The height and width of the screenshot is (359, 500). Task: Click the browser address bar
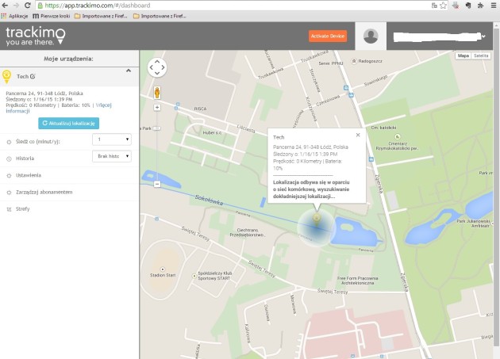(238, 5)
